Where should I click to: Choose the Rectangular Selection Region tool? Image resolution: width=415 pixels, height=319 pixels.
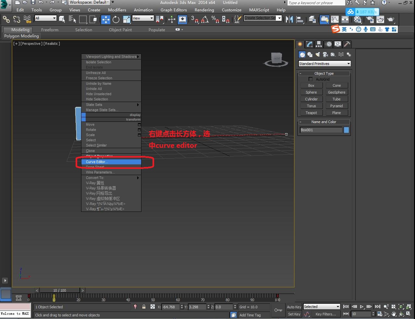tap(83, 19)
